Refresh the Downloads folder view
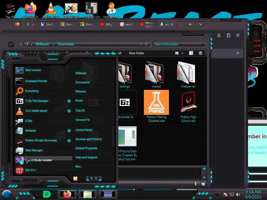The height and width of the screenshot is (200, 267). click(x=146, y=44)
